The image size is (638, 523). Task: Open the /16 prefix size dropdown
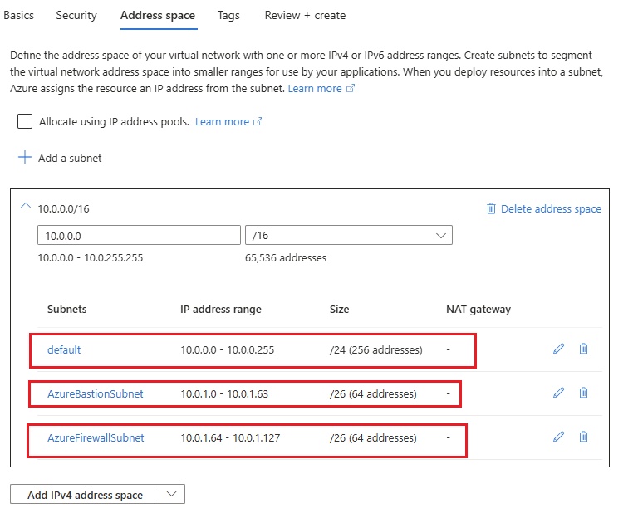pyautogui.click(x=349, y=236)
